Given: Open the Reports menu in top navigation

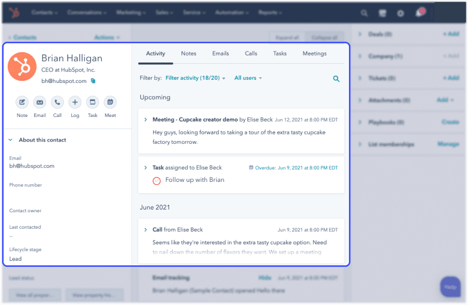Looking at the screenshot, I should pyautogui.click(x=270, y=12).
